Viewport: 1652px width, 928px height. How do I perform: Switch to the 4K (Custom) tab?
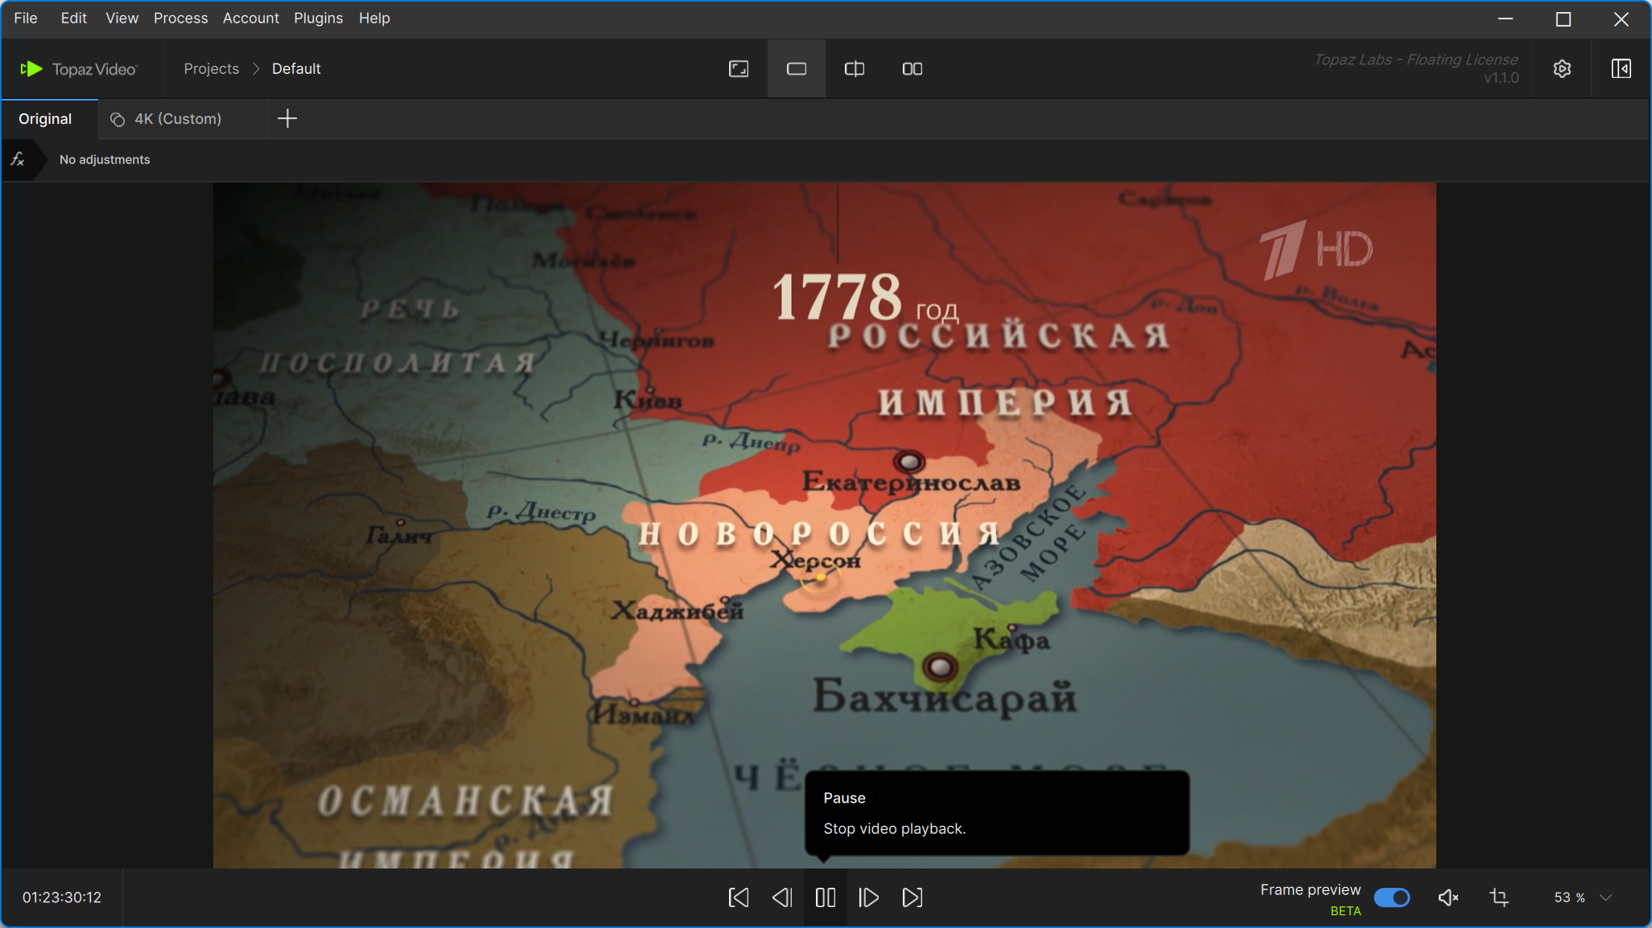pos(177,119)
